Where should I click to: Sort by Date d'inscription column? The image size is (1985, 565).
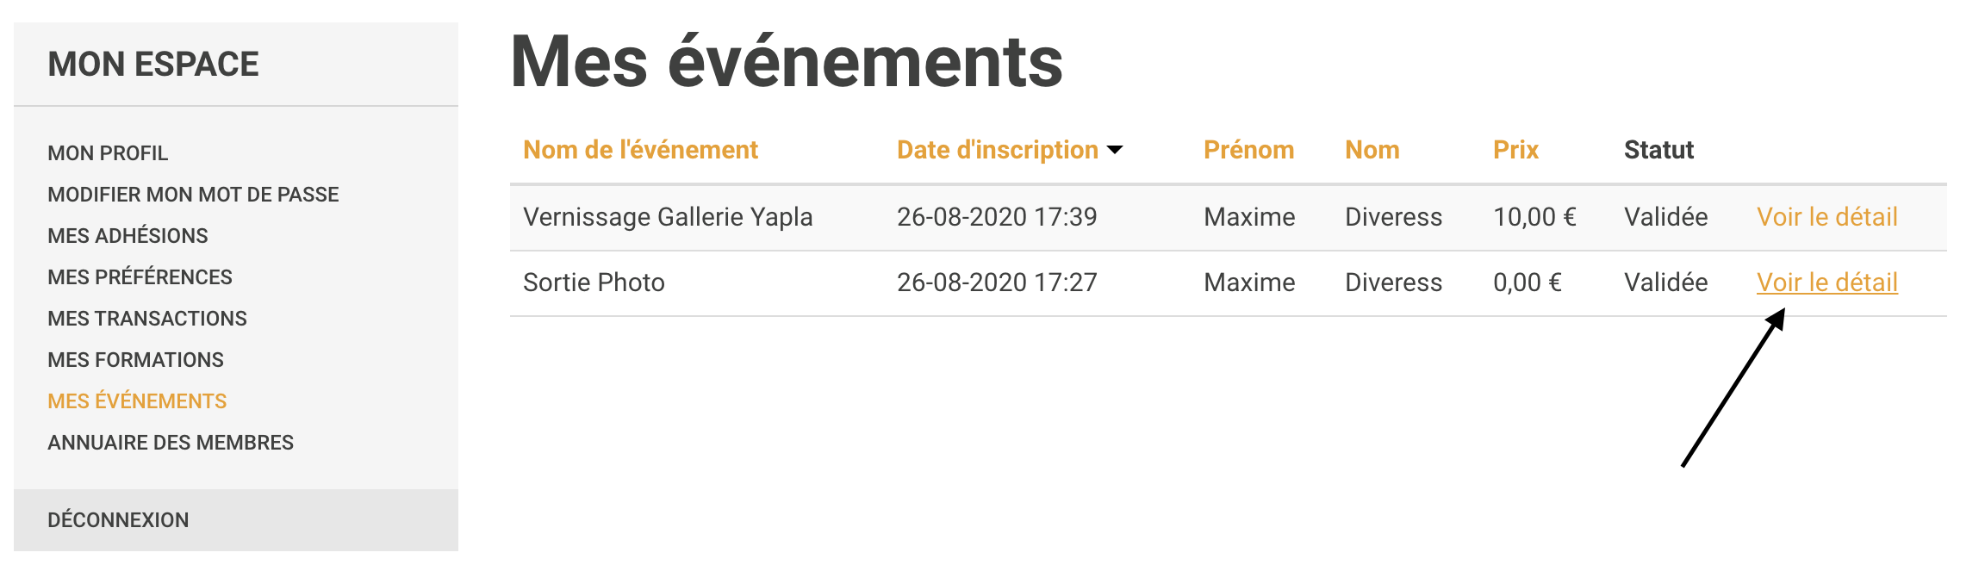pyautogui.click(x=997, y=150)
